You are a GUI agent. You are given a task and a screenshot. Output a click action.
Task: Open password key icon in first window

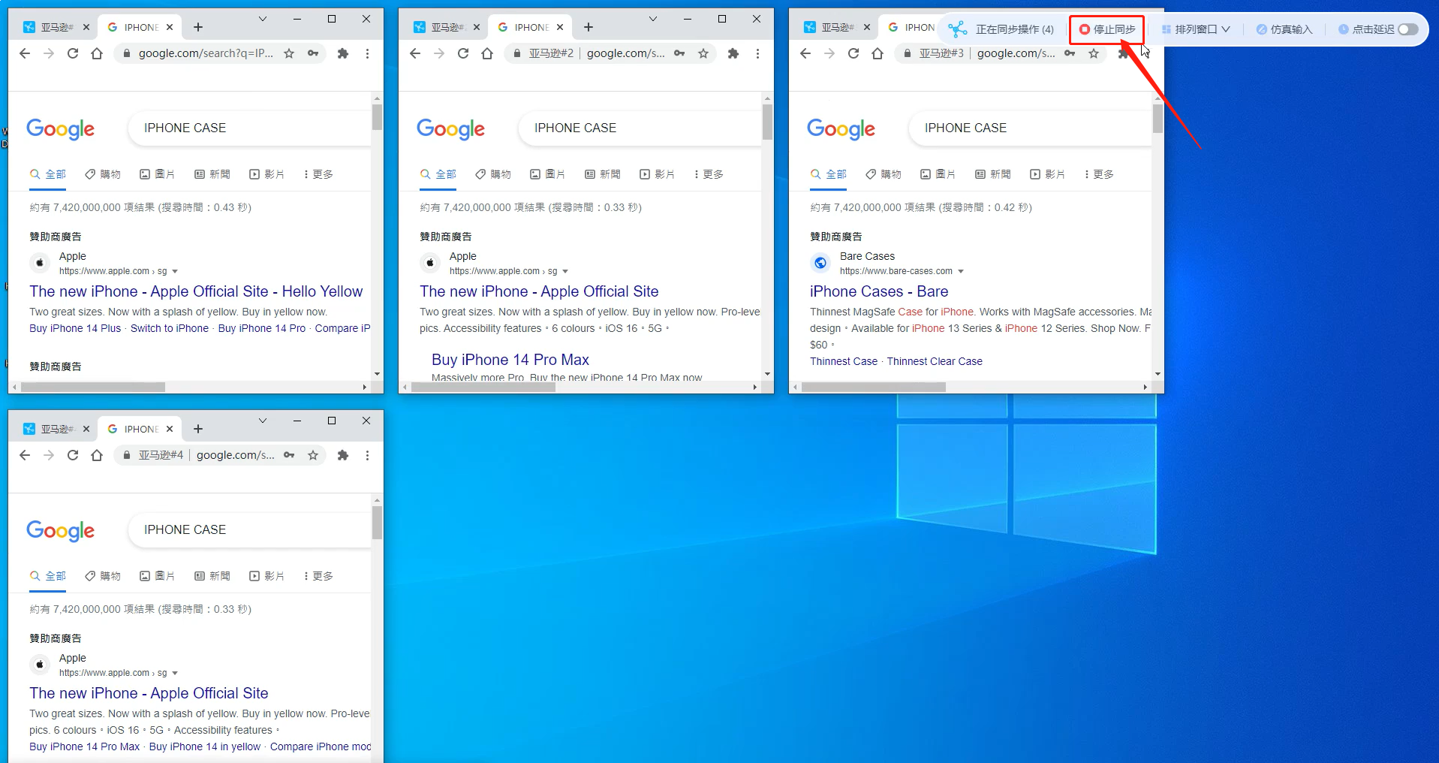tap(313, 53)
